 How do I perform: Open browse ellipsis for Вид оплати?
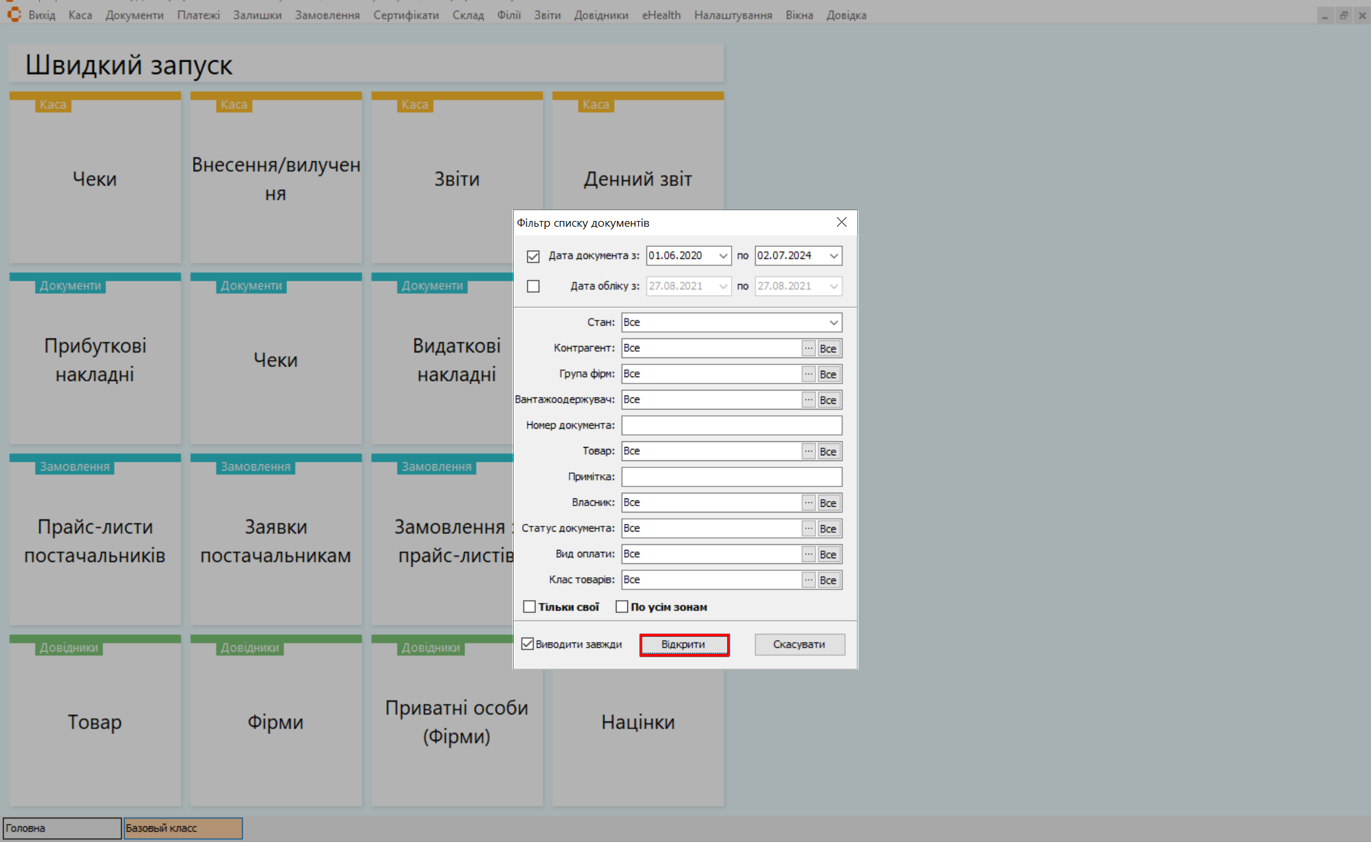(808, 554)
